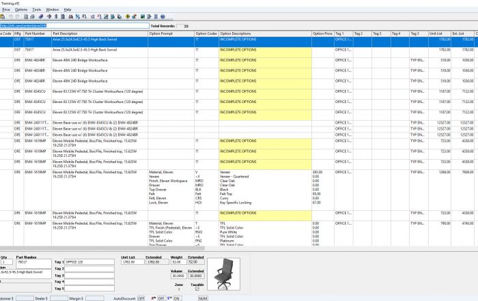The image size is (478, 301).
Task: Select the 'Key Specific Locking' option text
Action: 236,203
